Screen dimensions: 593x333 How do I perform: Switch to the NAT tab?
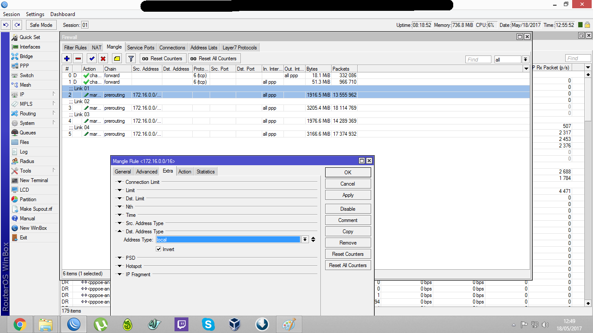[97, 48]
